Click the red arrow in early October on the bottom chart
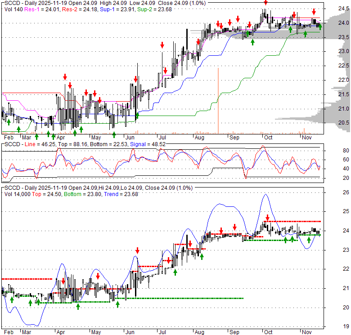The image size is (351, 335). click(x=267, y=218)
